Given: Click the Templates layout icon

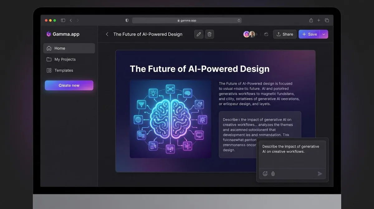Looking at the screenshot, I should point(49,70).
